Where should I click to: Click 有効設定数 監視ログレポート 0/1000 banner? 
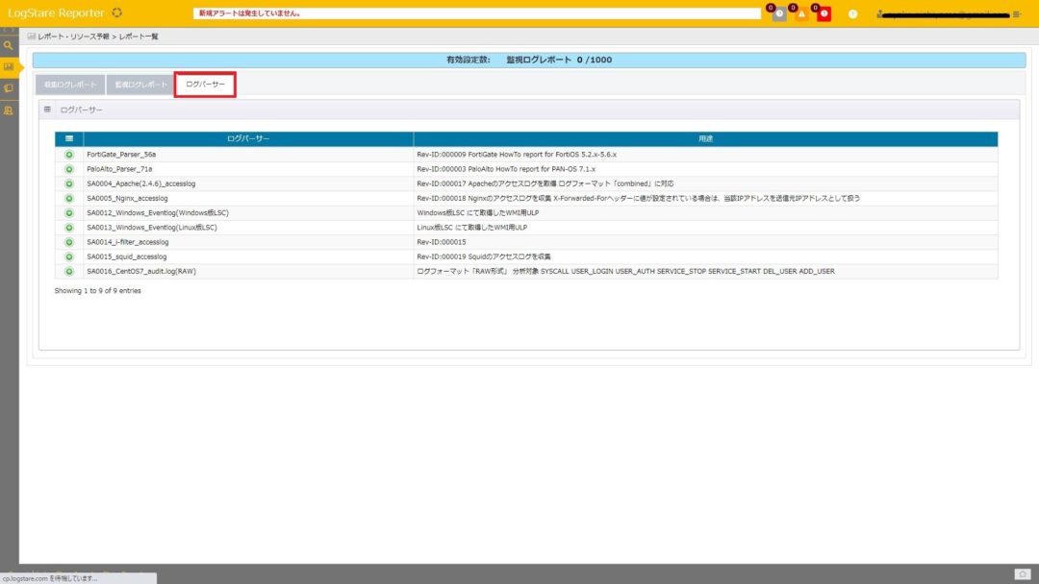pyautogui.click(x=529, y=61)
